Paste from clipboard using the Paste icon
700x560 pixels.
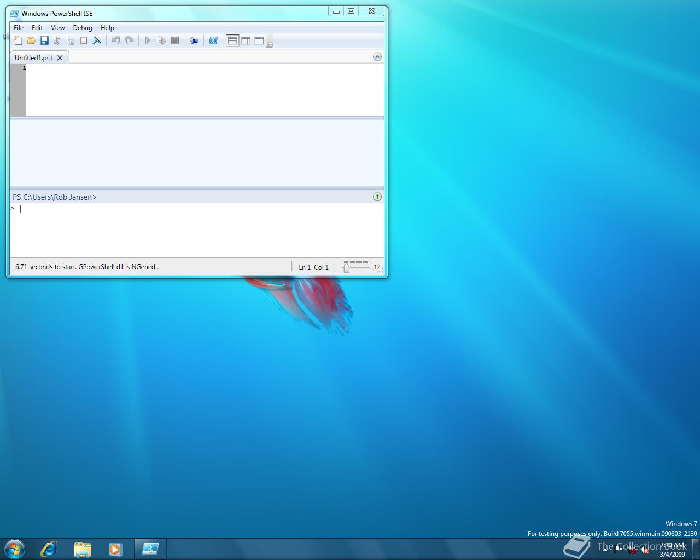[x=84, y=40]
